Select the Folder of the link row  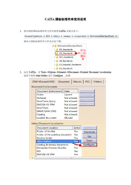pyautogui.click(x=59, y=131)
